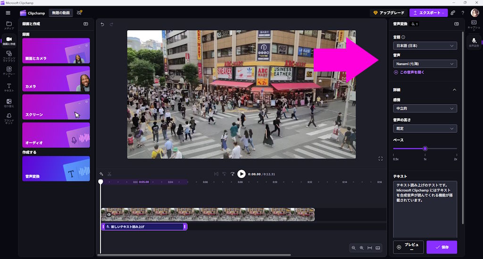The image size is (483, 259).
Task: Open the hamburger menu
Action: click(x=8, y=13)
